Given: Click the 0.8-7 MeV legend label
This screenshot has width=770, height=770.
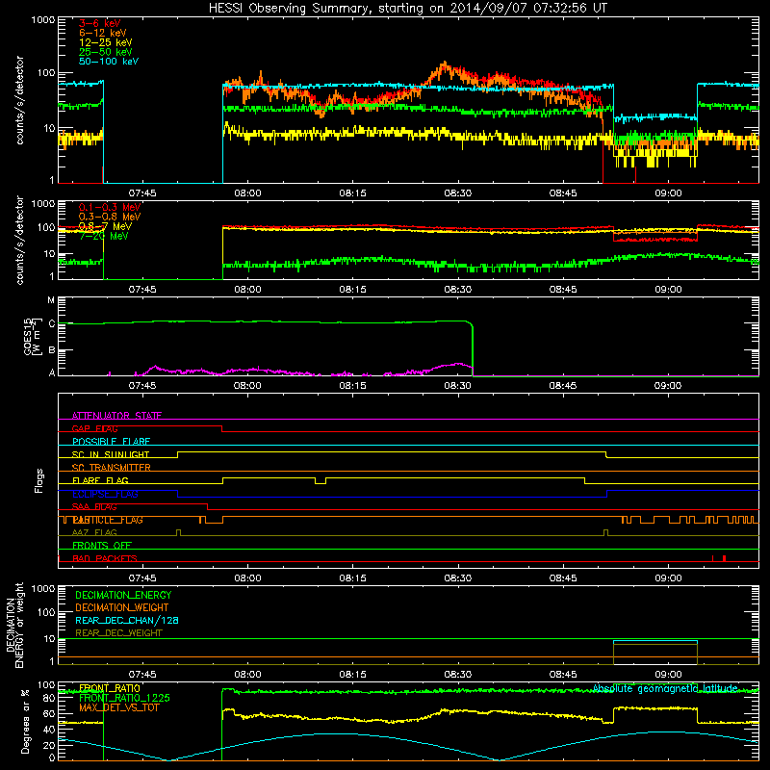Looking at the screenshot, I should (105, 226).
